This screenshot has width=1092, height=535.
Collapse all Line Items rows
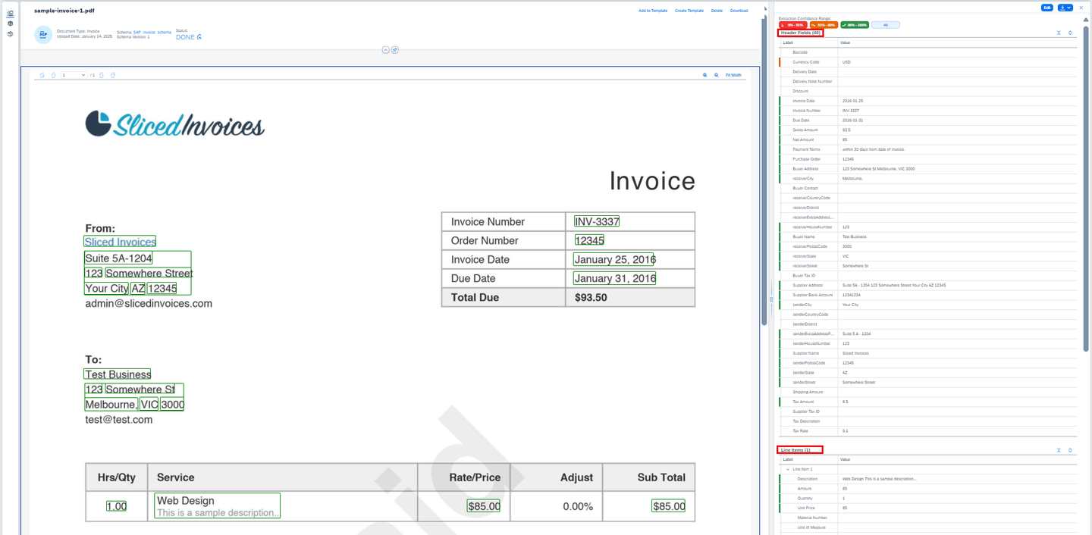(1059, 450)
